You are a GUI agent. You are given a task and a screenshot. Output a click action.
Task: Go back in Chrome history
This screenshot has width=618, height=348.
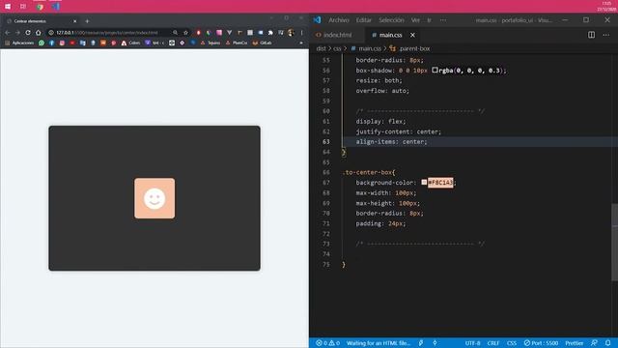(x=8, y=33)
